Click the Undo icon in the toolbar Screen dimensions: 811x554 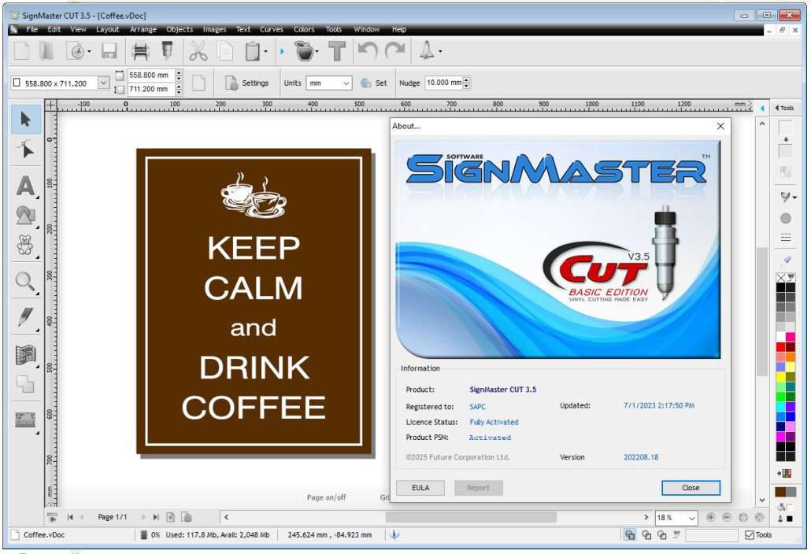366,50
